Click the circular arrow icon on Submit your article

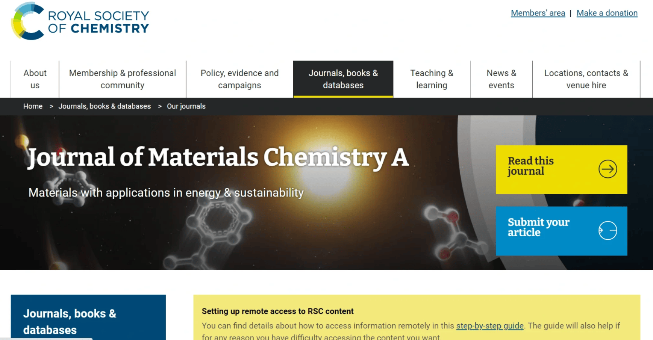[608, 230]
